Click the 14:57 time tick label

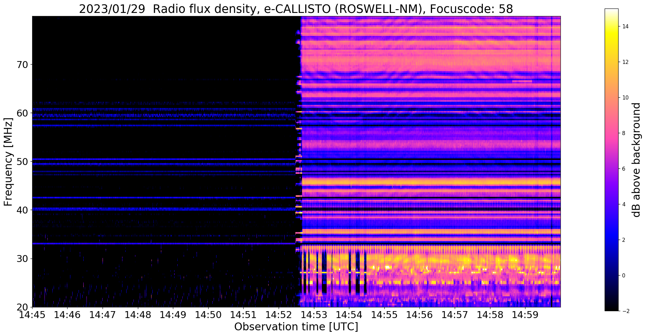455,315
